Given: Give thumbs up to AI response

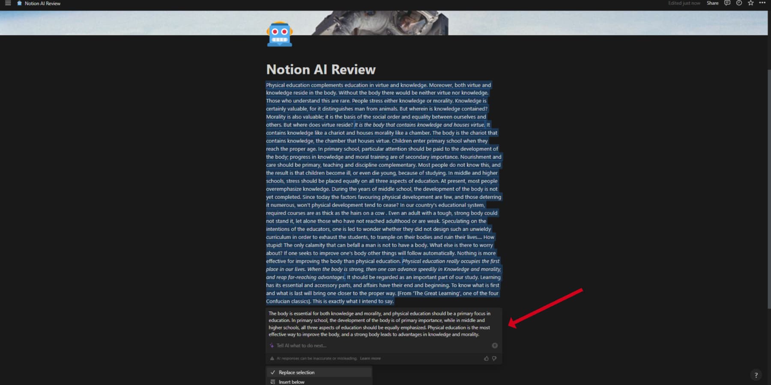Looking at the screenshot, I should pos(487,358).
